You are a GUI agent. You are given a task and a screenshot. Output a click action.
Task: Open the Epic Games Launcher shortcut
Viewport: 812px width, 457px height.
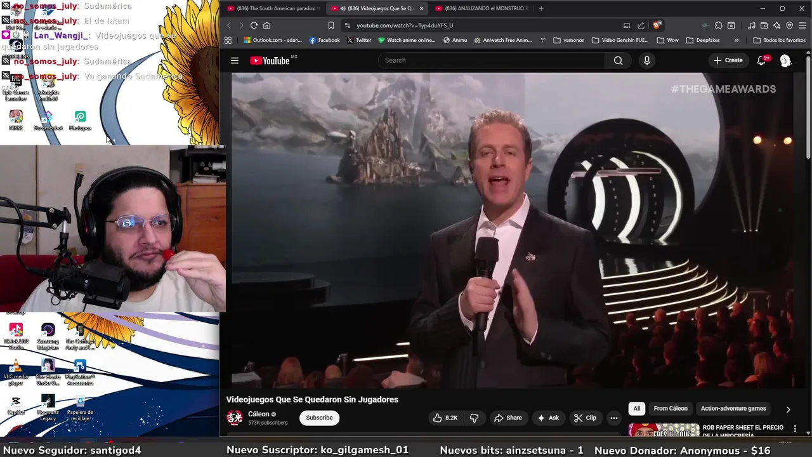tap(16, 89)
